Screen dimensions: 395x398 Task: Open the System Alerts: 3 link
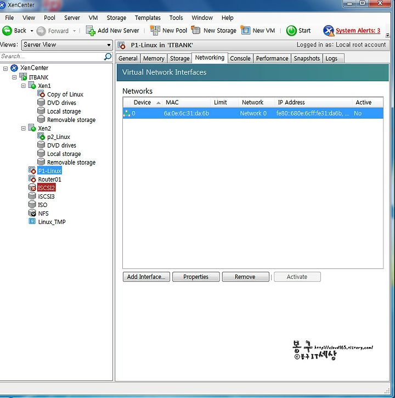pos(358,30)
